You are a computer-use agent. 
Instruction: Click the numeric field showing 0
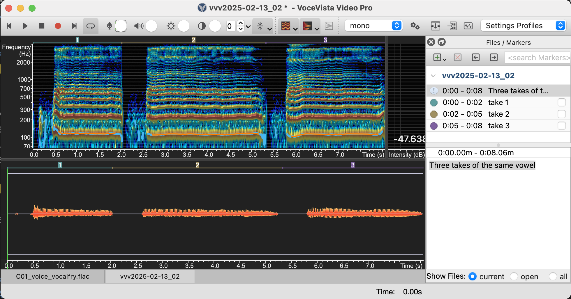click(x=231, y=26)
